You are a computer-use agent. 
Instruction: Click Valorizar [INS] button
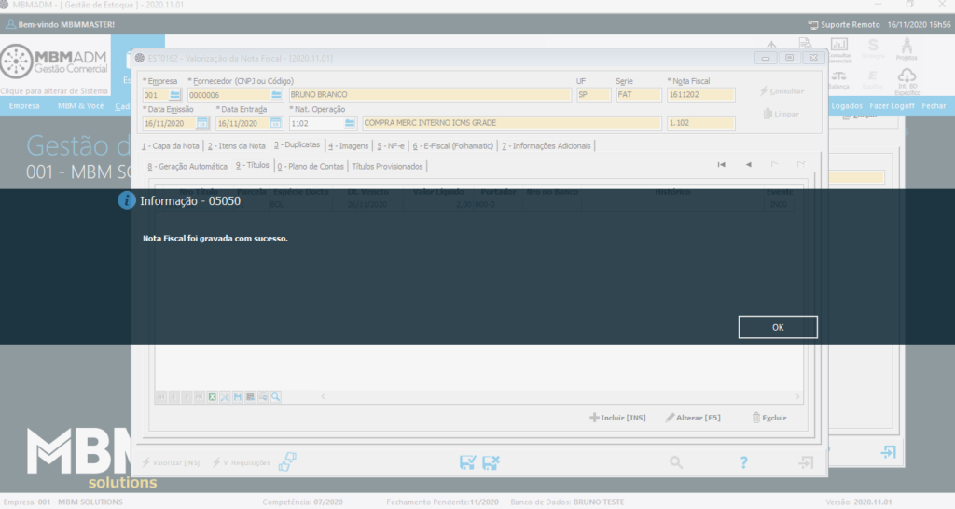(x=171, y=462)
